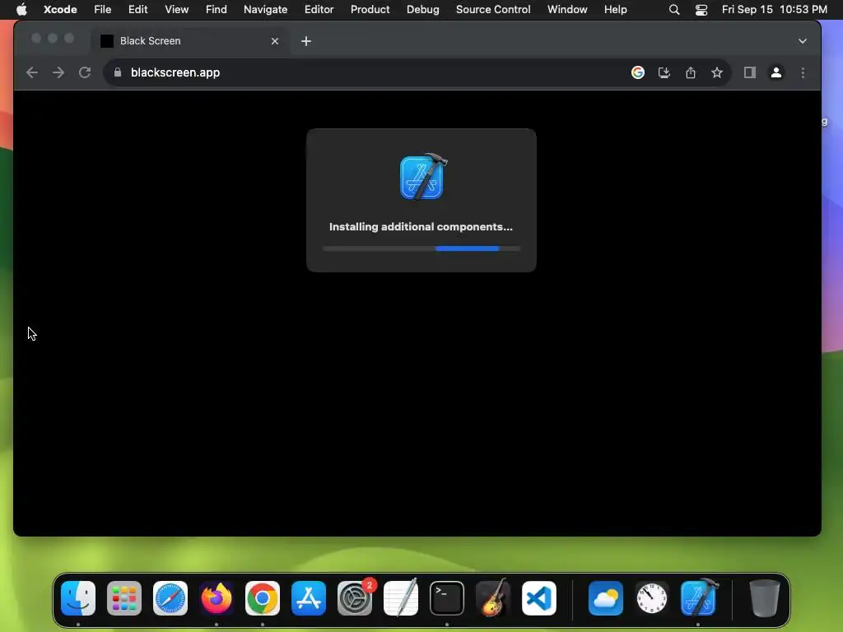Open the Xcode application menu

click(x=60, y=9)
